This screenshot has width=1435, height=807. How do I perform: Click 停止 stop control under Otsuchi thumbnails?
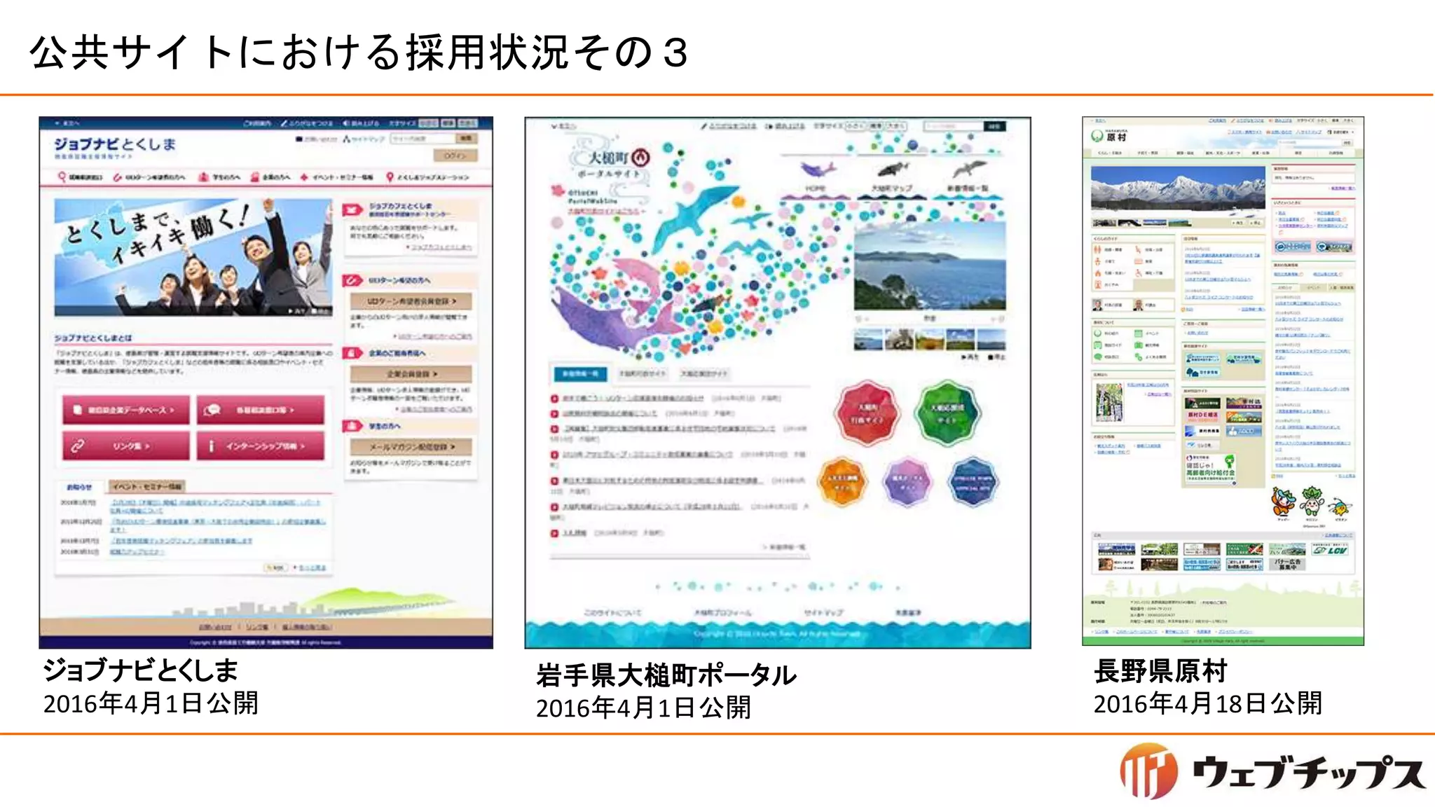(996, 357)
